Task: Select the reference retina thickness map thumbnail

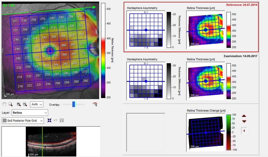Action: pyautogui.click(x=206, y=30)
